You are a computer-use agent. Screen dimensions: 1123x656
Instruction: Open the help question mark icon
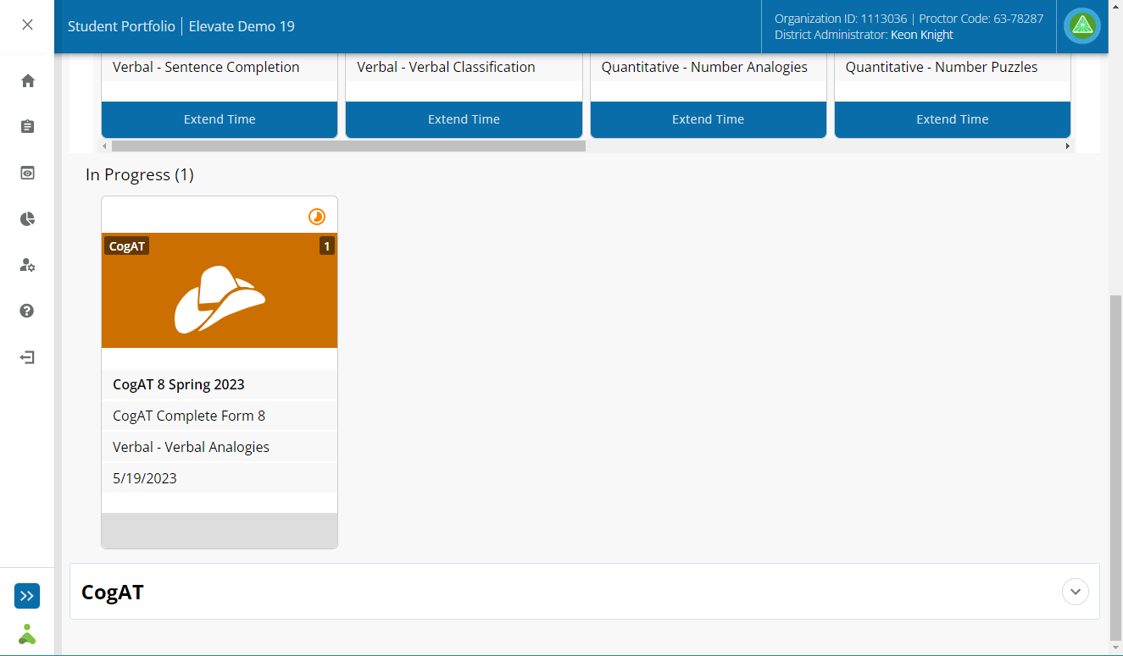coord(27,311)
